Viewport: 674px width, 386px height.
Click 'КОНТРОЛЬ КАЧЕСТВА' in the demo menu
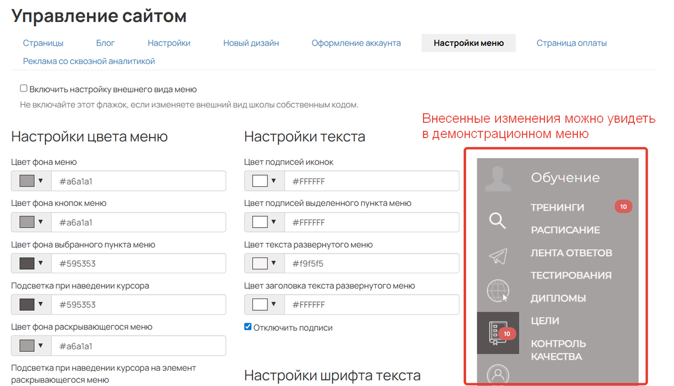click(x=558, y=350)
